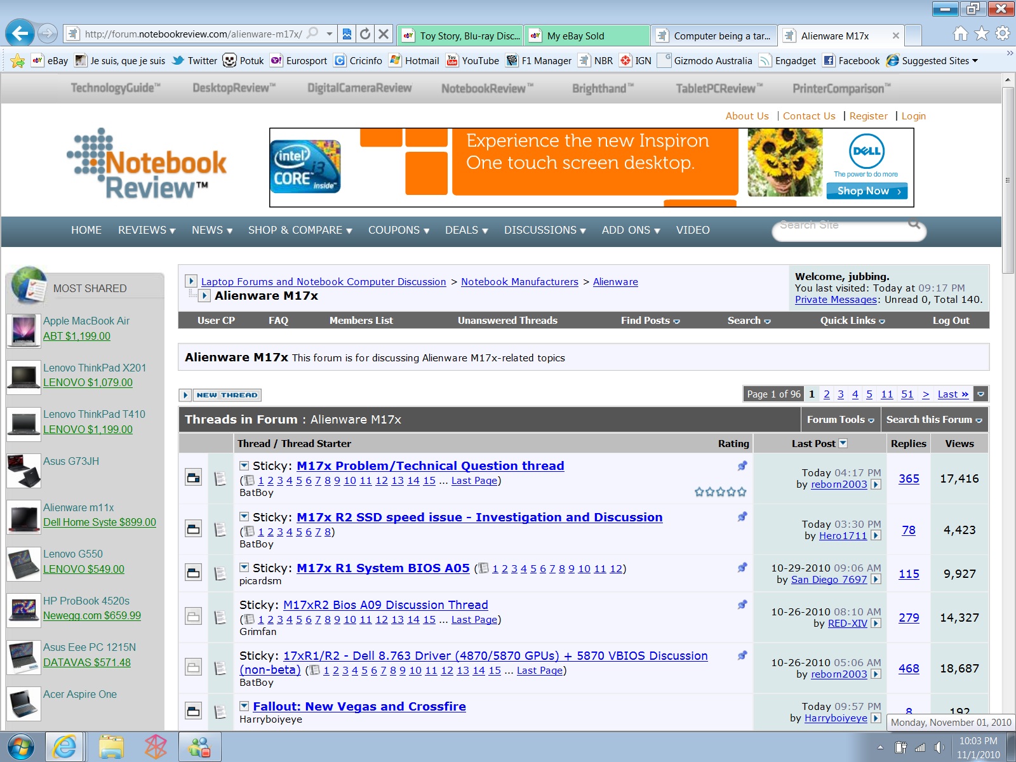Open Windows Live Messenger taskbar icon
The image size is (1016, 762).
200,747
